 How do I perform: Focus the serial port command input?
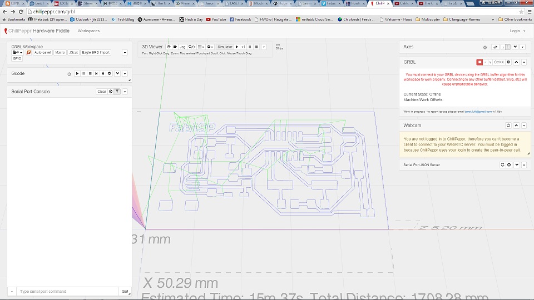point(67,292)
